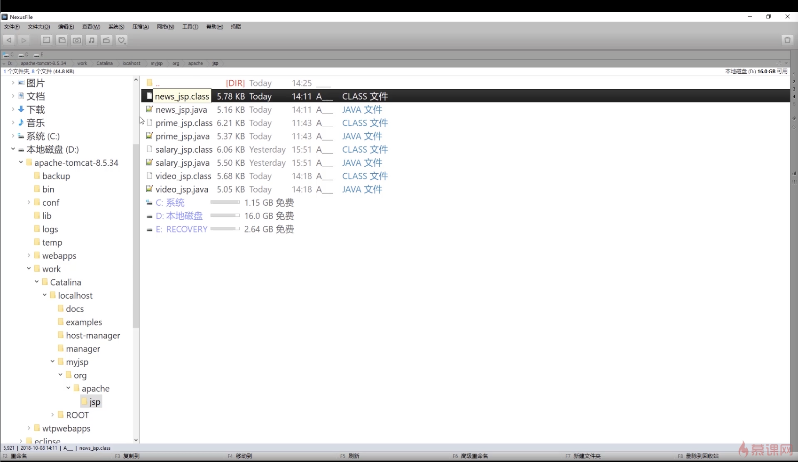
Task: Click the file icon of prime_jsp.class
Action: pyautogui.click(x=149, y=123)
